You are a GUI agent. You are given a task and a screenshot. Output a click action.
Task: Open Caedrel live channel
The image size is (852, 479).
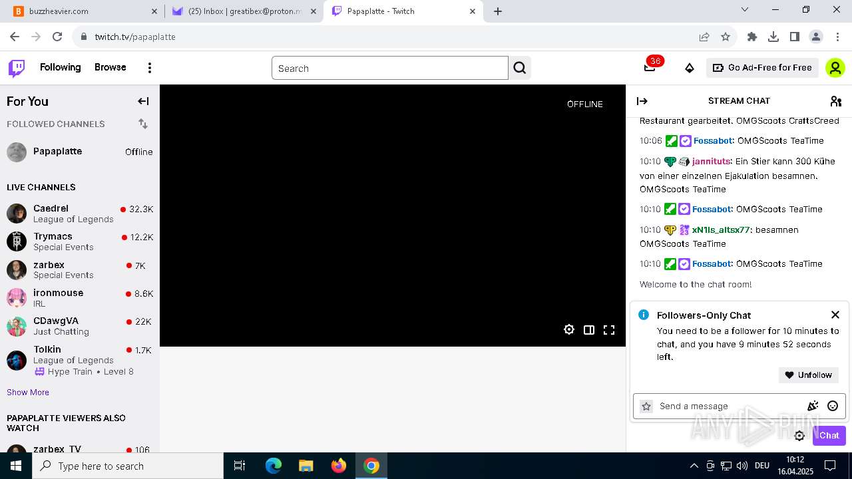[x=80, y=214]
